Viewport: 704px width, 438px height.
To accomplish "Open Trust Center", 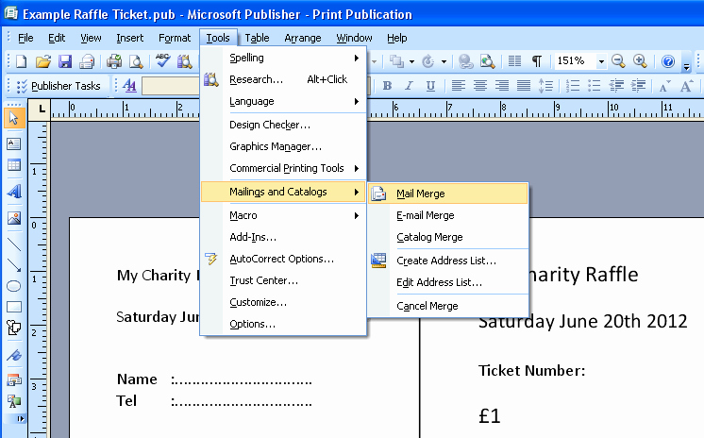I will (x=283, y=280).
